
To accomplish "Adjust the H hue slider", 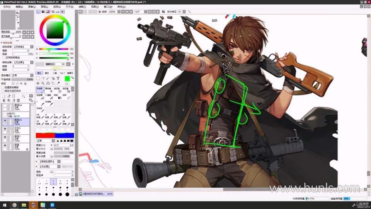I will coord(54,49).
